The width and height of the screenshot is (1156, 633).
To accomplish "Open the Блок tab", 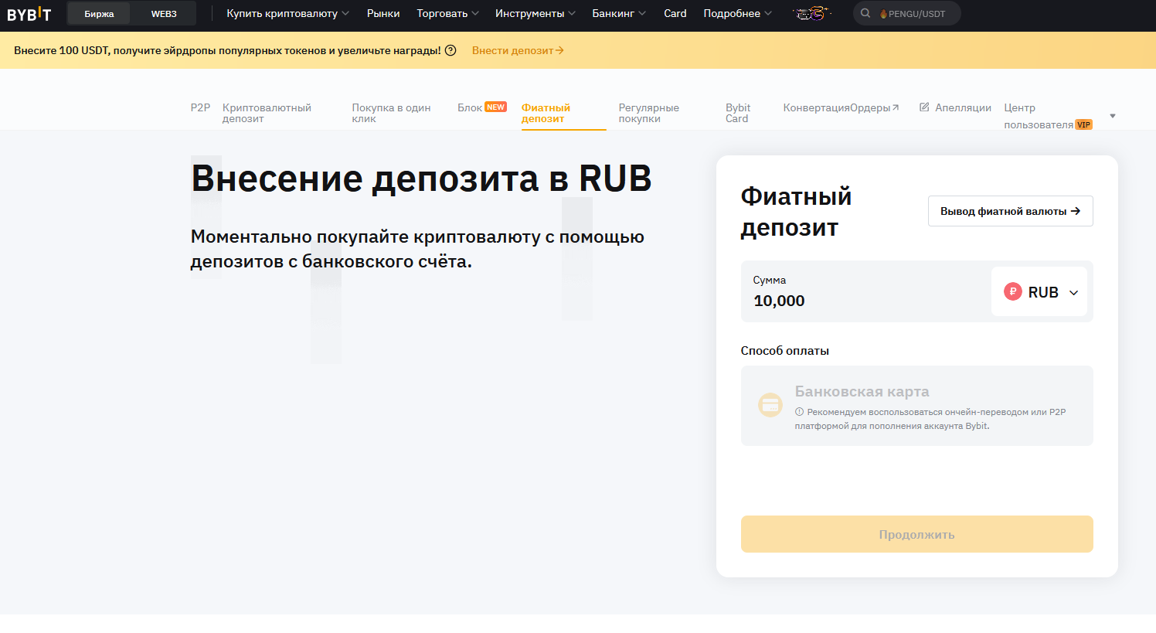I will coord(470,107).
